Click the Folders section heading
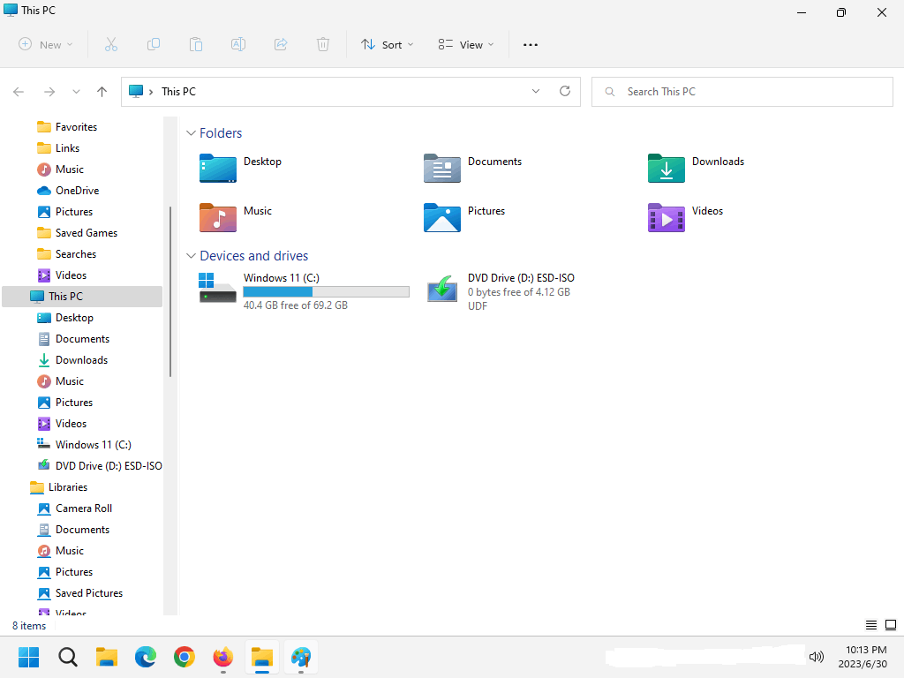This screenshot has width=904, height=678. 221,133
